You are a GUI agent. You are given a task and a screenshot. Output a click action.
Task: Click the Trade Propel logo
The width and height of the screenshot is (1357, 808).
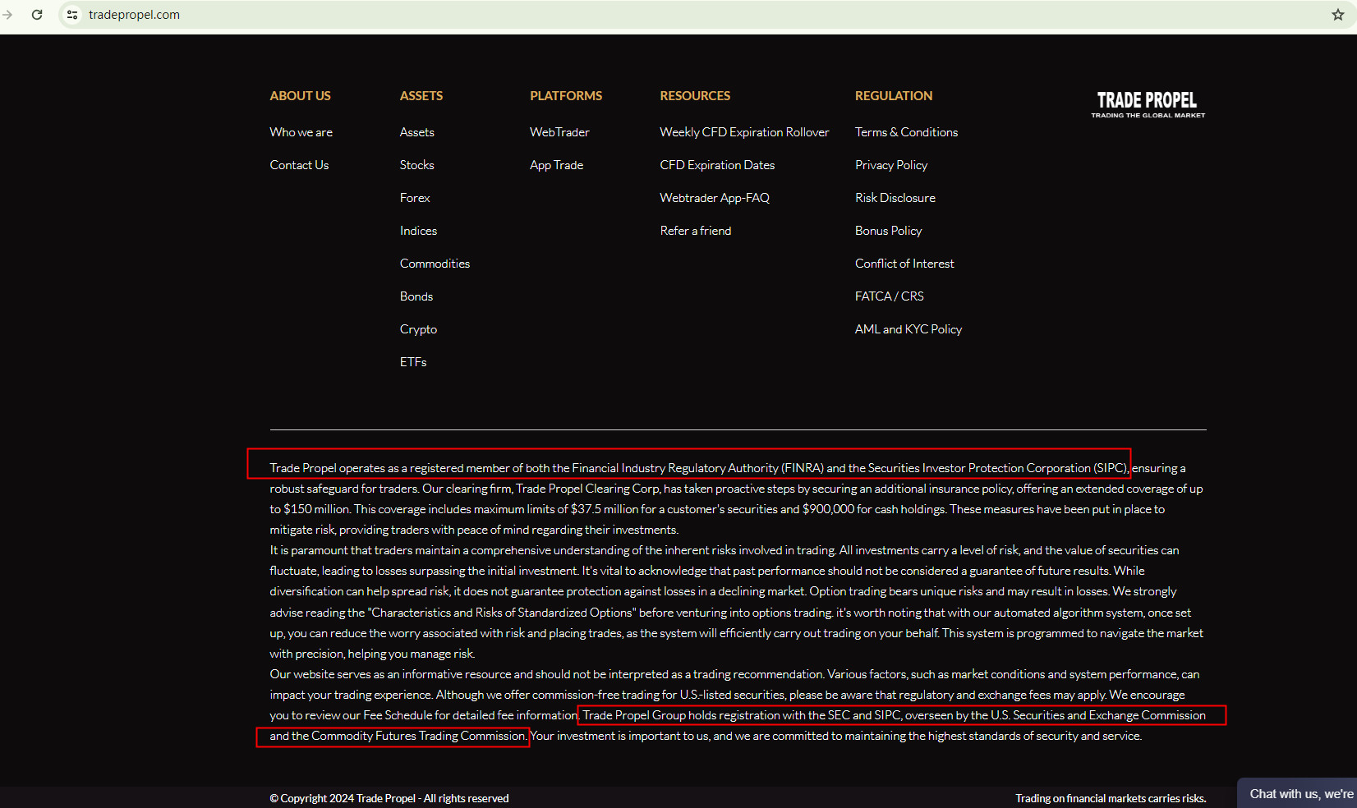[x=1148, y=103]
